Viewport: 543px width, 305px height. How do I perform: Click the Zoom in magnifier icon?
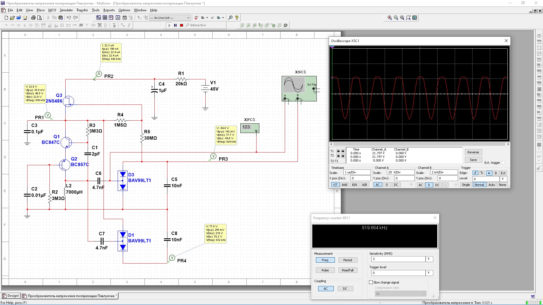tap(390, 18)
